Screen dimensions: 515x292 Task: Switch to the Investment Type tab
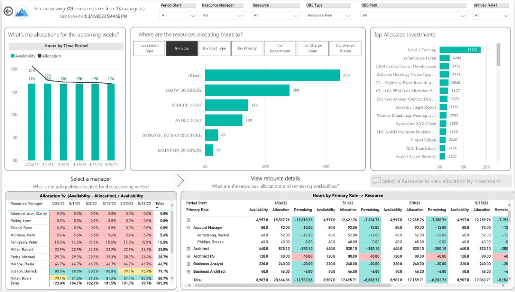[x=149, y=49]
